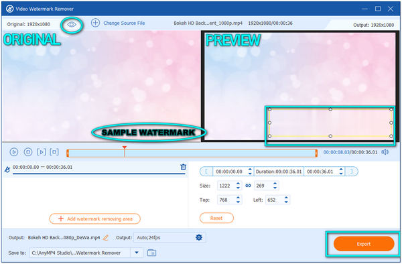Delete the watermark area with the trash icon
Image resolution: width=402 pixels, height=264 pixels.
(183, 167)
